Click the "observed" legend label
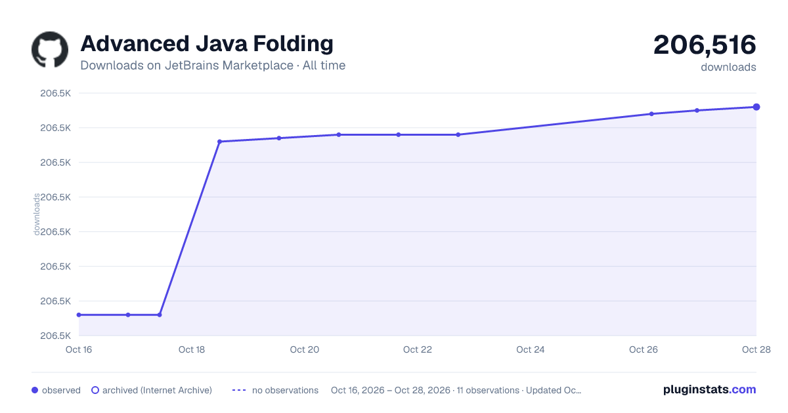 click(x=61, y=390)
